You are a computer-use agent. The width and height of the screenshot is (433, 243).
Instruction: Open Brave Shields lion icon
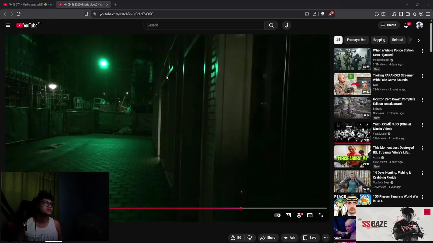[x=322, y=14]
